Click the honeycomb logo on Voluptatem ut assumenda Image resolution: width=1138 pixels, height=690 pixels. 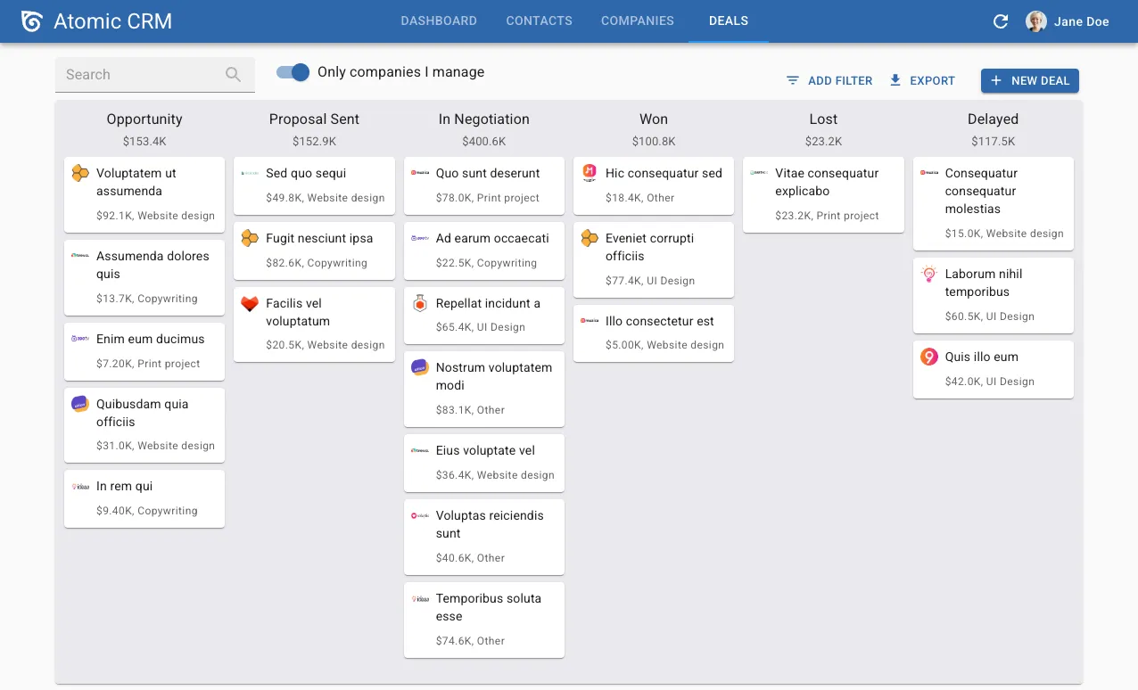(x=78, y=173)
